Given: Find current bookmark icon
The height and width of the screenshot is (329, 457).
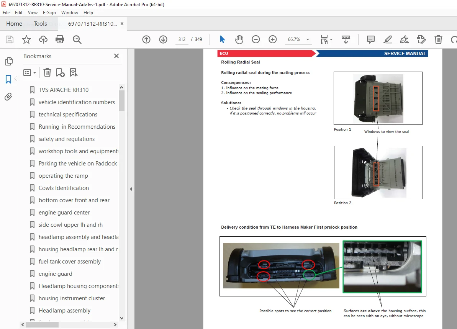Looking at the screenshot, I should tap(74, 72).
